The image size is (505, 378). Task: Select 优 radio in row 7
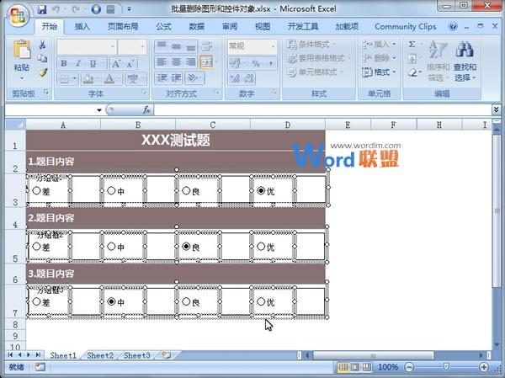point(261,301)
